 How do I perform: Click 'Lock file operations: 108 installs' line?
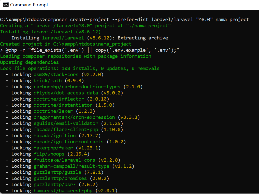pos(80,68)
